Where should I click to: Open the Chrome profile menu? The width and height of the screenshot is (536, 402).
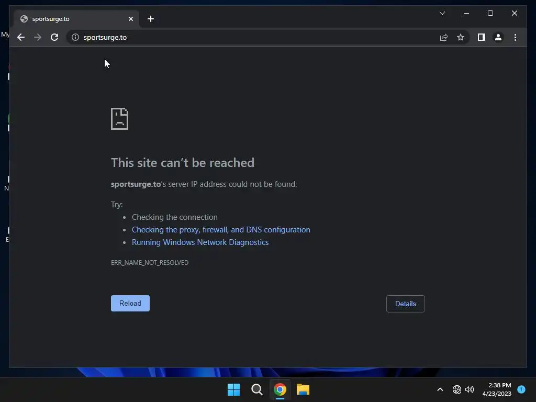(498, 37)
